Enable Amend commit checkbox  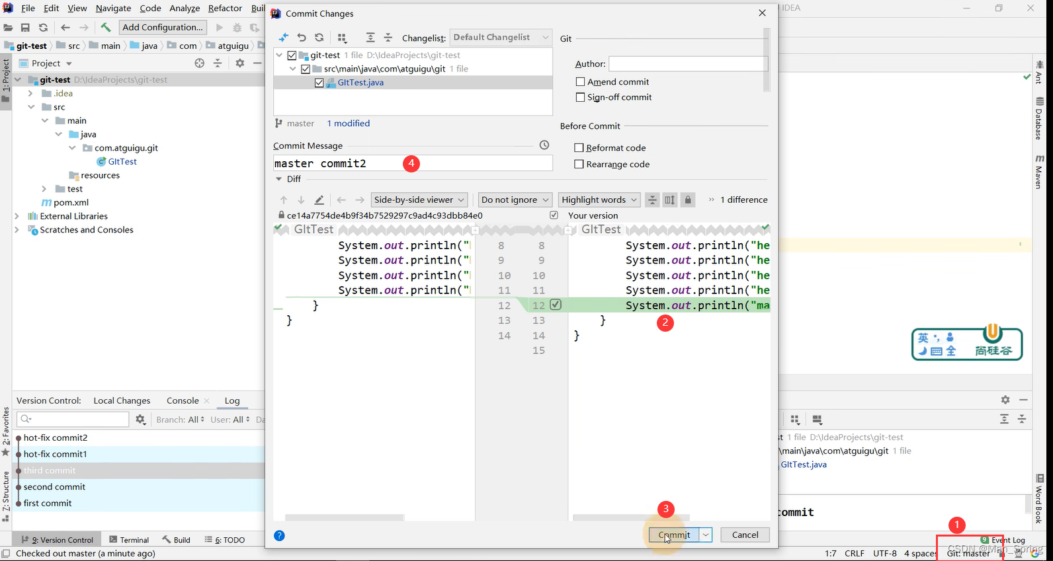(x=580, y=82)
